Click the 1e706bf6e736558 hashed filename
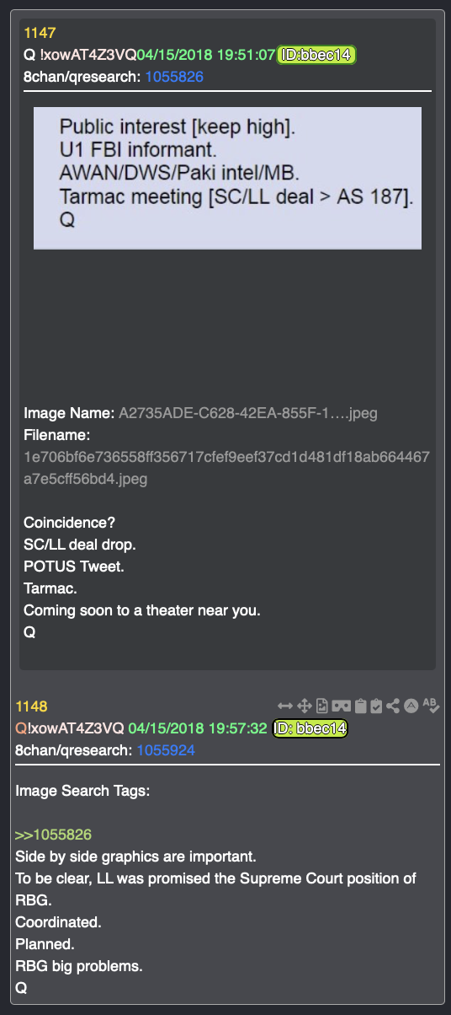 tap(226, 468)
